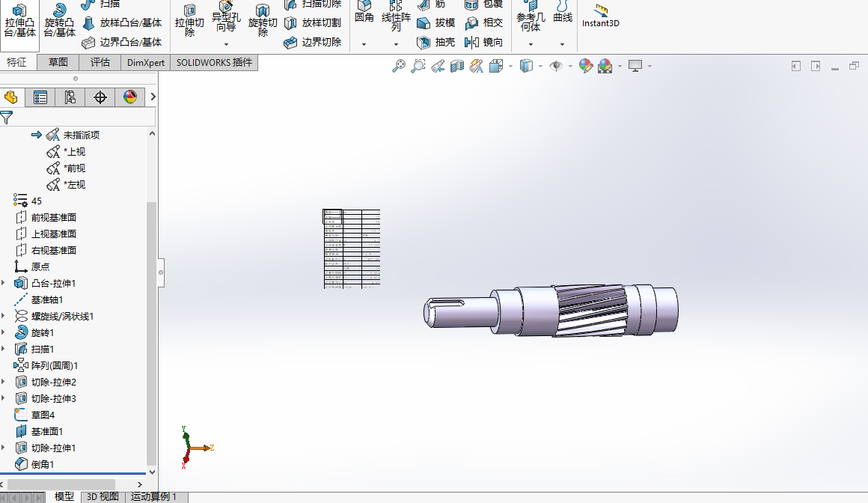Choose the 边界凸台/基体 boundary boss tool
This screenshot has width=868, height=503.
coord(122,42)
